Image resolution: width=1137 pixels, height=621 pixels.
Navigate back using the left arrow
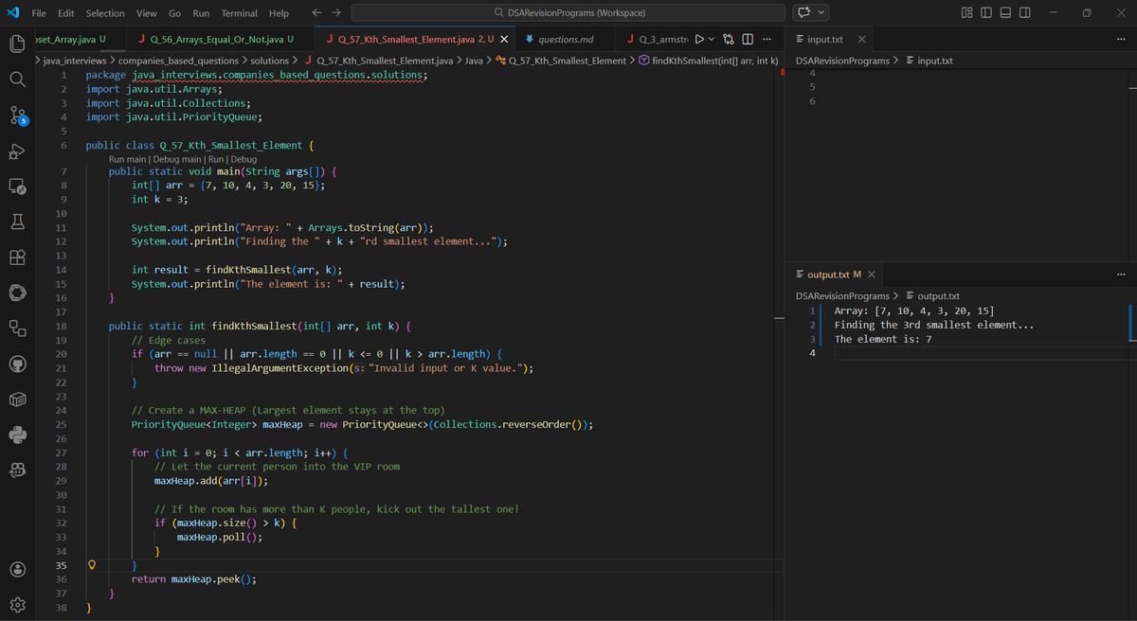[x=318, y=13]
